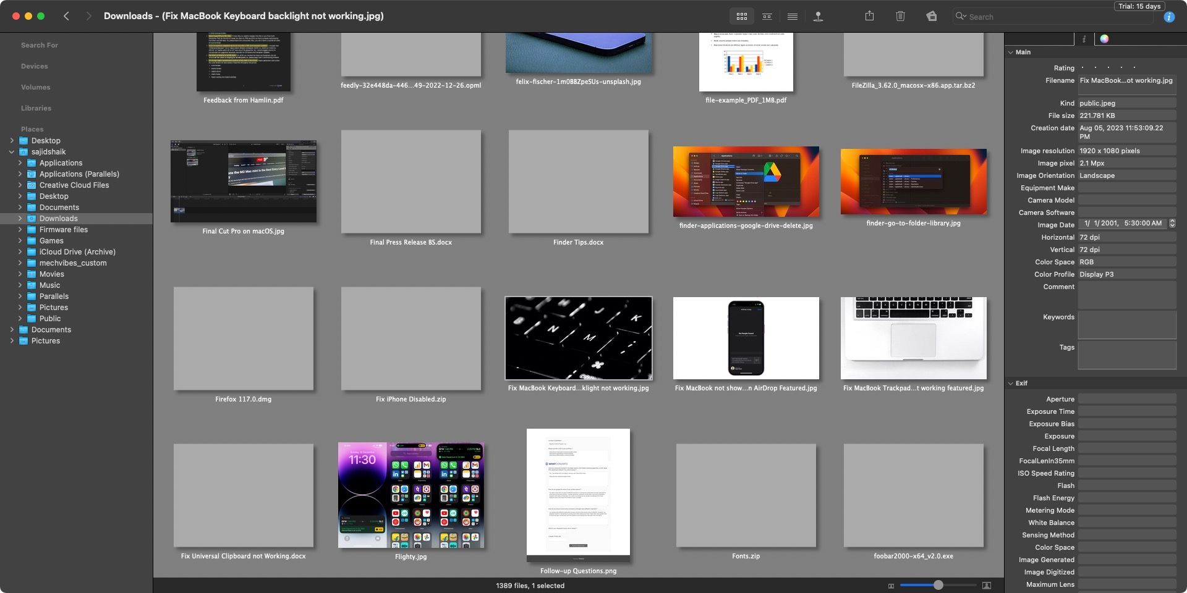The height and width of the screenshot is (593, 1187).
Task: Select the column-style view icon in the toolbar
Action: tap(767, 17)
